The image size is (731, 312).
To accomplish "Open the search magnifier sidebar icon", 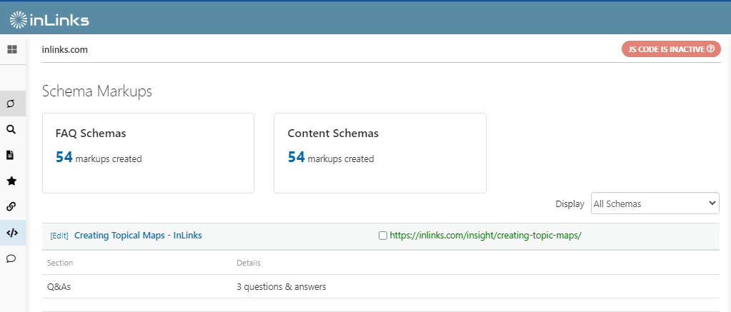I will (x=11, y=129).
